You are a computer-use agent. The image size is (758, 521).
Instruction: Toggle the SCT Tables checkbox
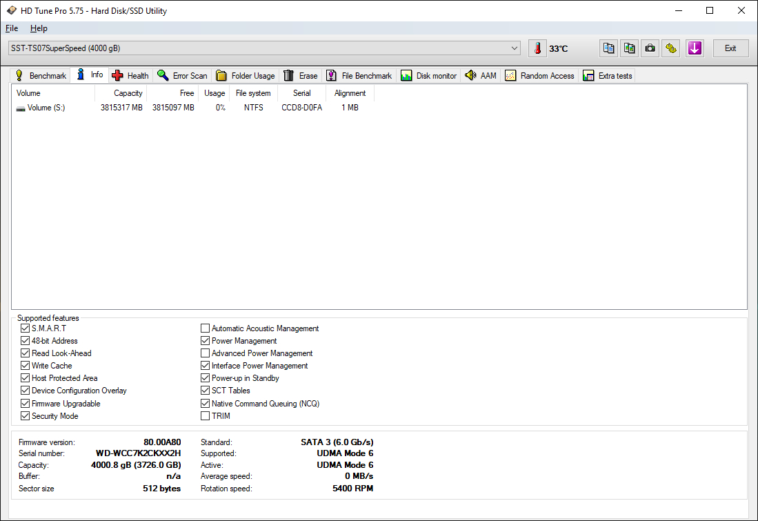[205, 390]
